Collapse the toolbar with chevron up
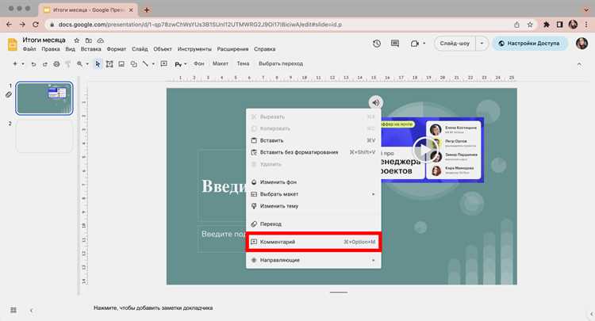This screenshot has width=595, height=321. (579, 64)
